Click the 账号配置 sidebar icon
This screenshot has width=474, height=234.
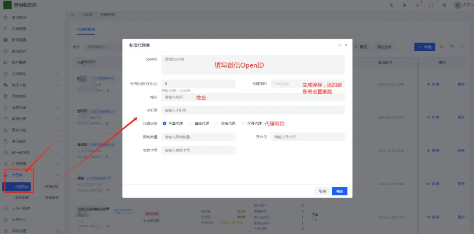(5, 40)
